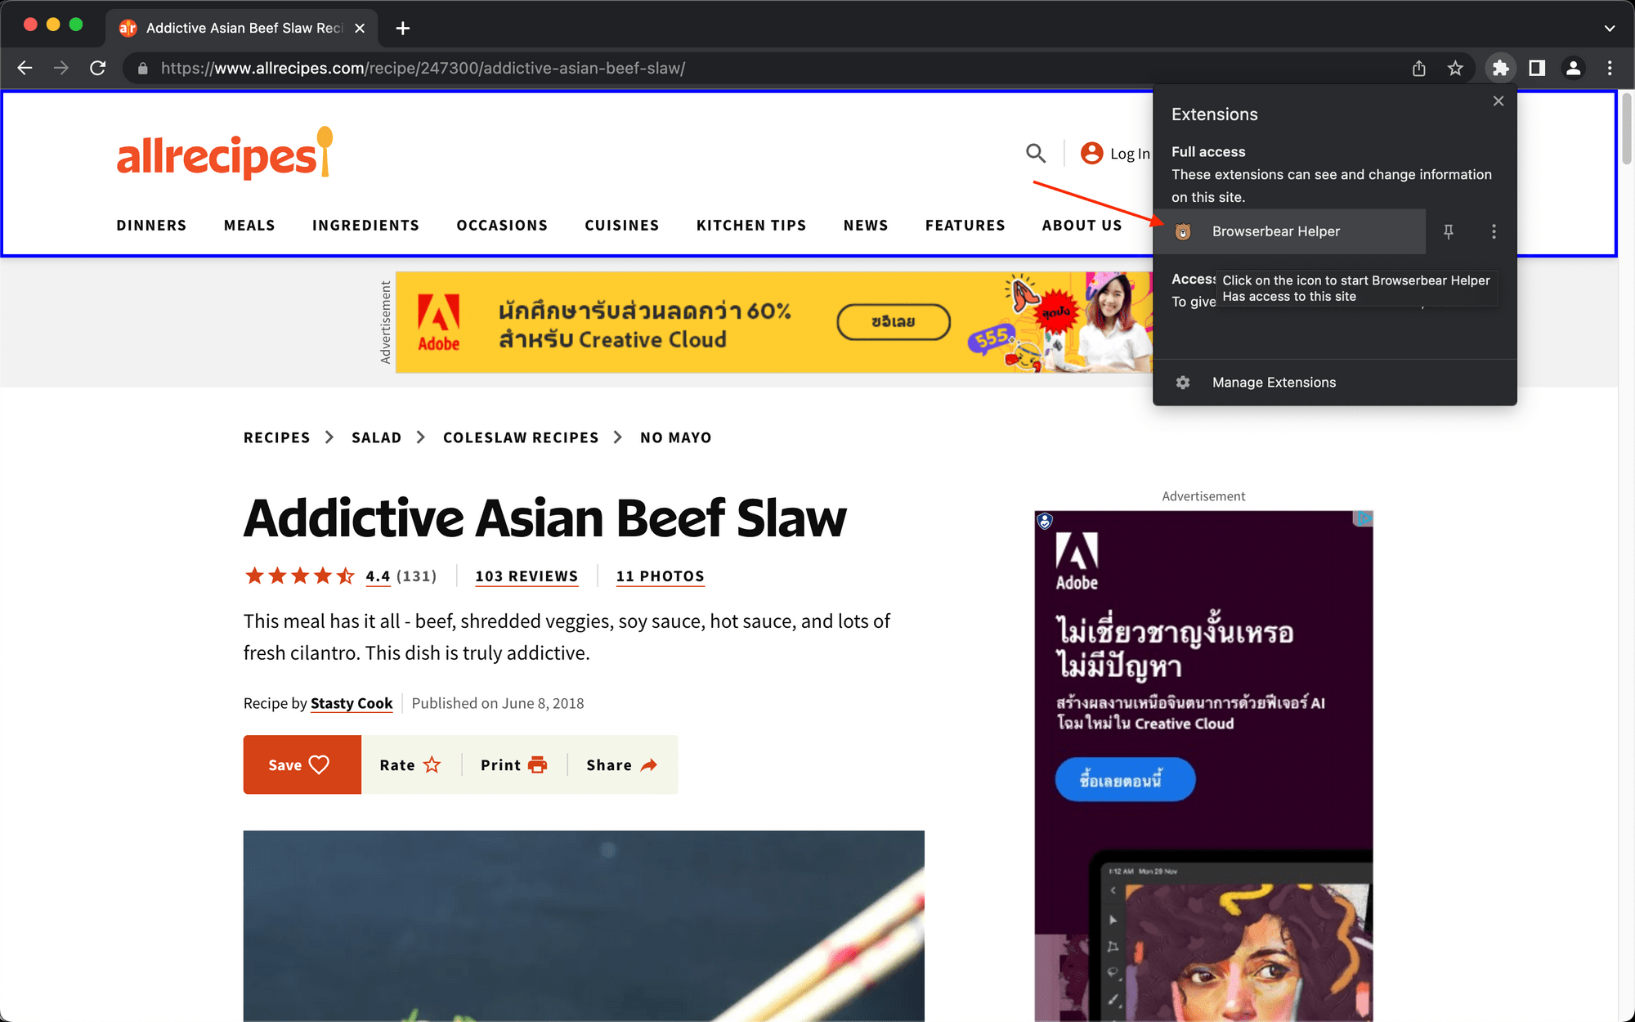Screen dimensions: 1635x1022
Task: Save the recipe with the heart button
Action: [x=301, y=764]
